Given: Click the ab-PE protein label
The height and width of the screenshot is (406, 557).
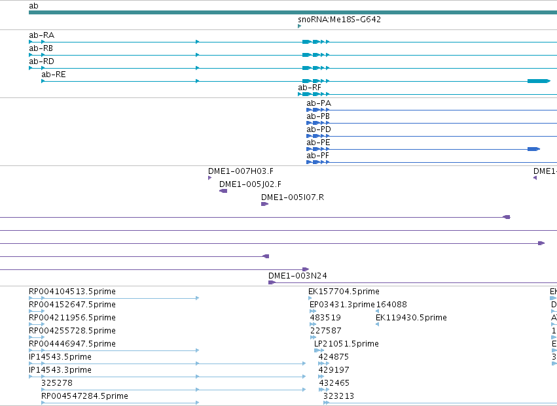Looking at the screenshot, I should click(x=318, y=143).
